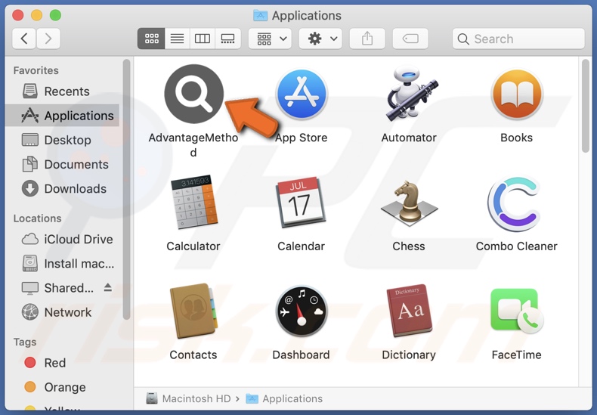Open the FaceTime app icon
This screenshot has height=415, width=597.
coord(517,311)
